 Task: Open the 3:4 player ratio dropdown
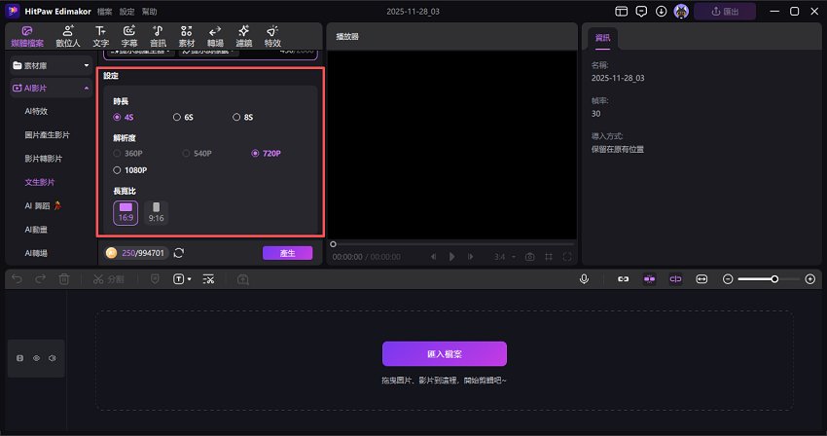pyautogui.click(x=505, y=257)
